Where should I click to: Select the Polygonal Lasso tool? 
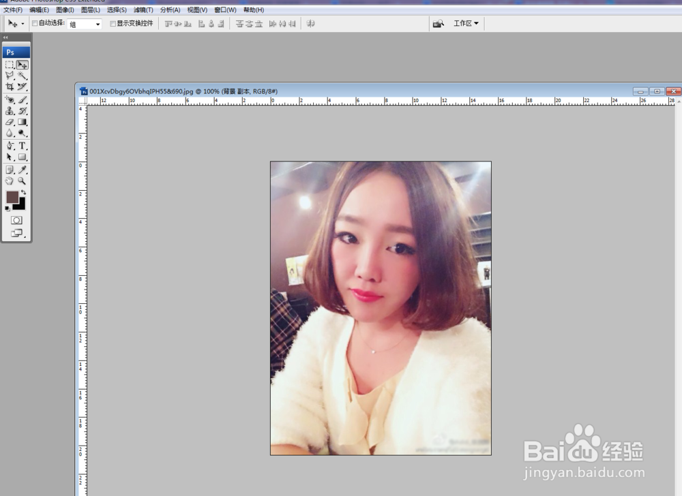tap(10, 76)
